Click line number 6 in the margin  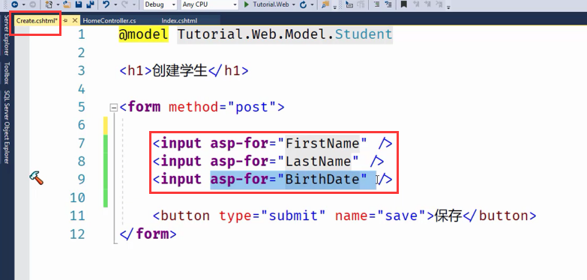pos(81,125)
